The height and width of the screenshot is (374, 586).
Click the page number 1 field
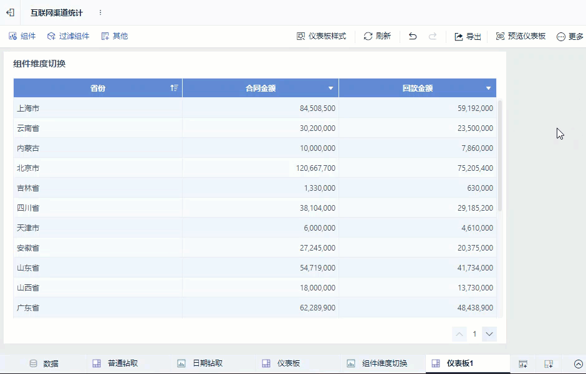[x=474, y=334]
